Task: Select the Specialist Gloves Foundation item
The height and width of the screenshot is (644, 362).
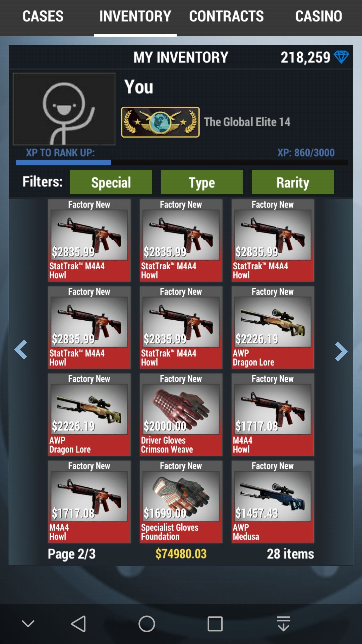Action: [x=181, y=502]
